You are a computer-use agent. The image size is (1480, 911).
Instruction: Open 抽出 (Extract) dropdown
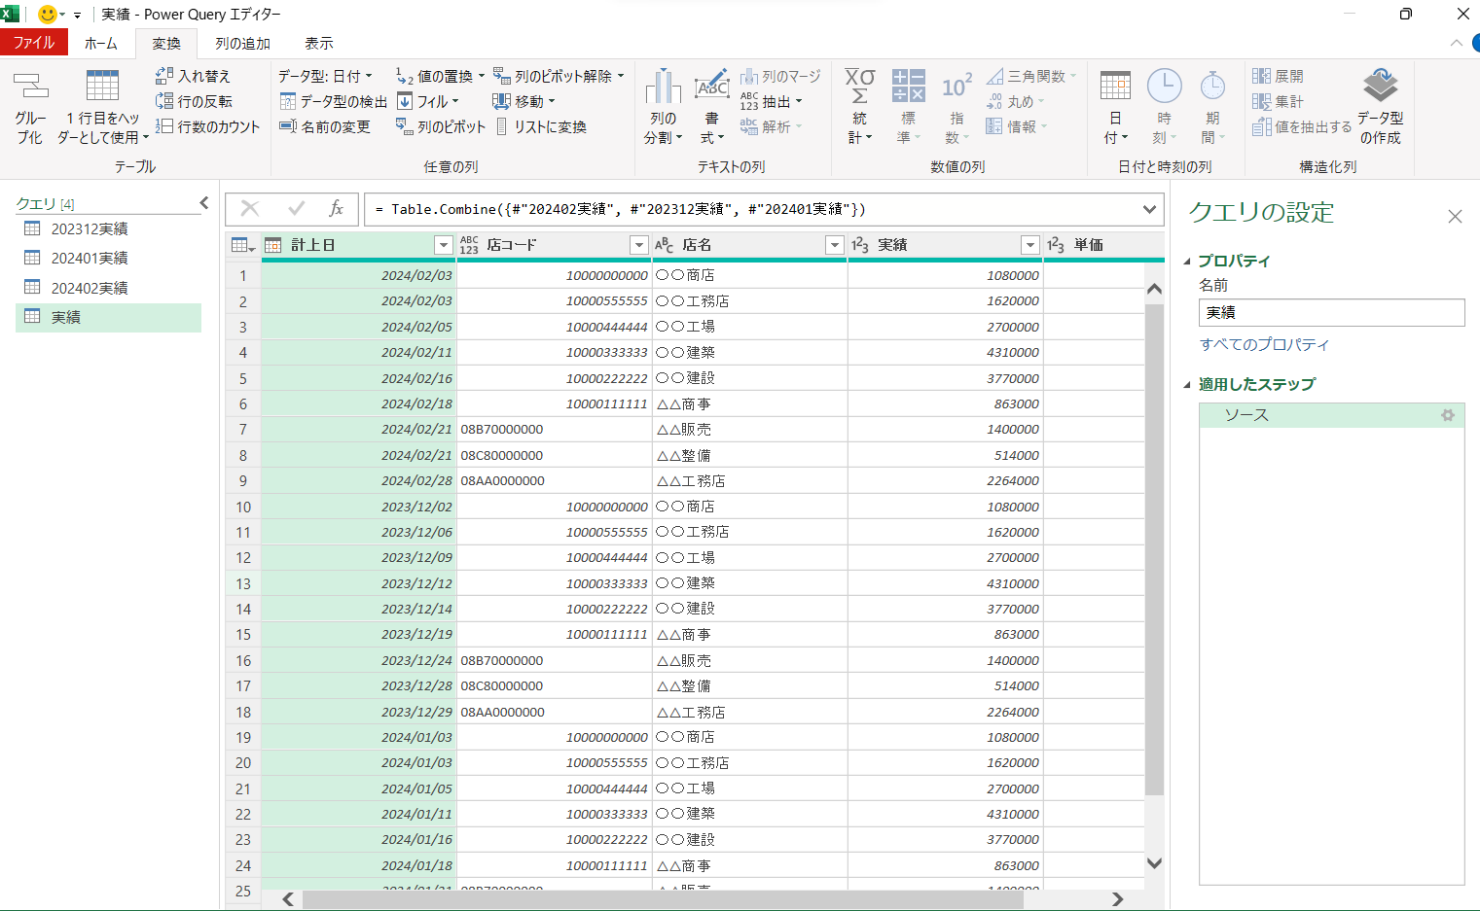[772, 101]
